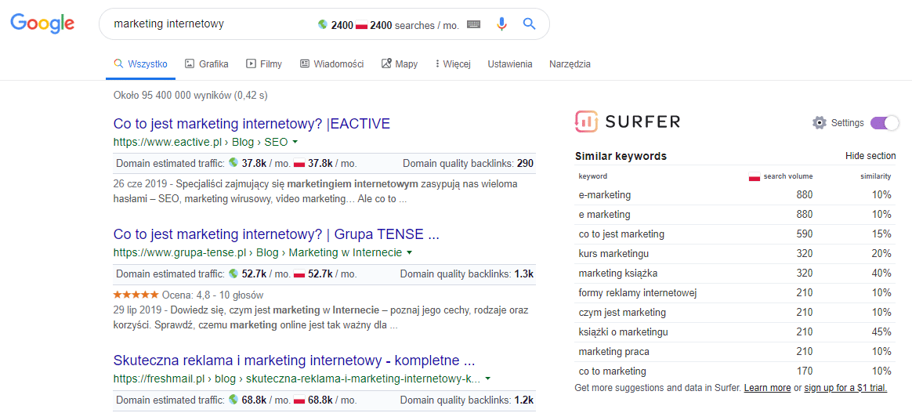Click the Google logo
Screen dimensions: 912x413
[42, 24]
